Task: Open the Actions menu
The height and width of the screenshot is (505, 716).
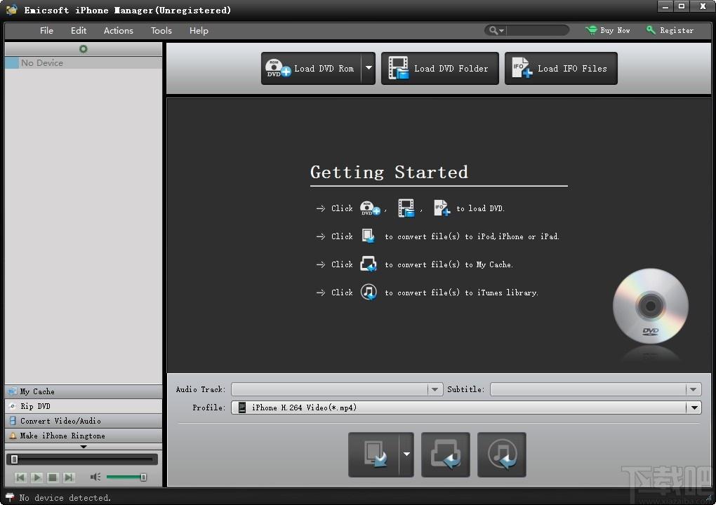Action: 118,31
